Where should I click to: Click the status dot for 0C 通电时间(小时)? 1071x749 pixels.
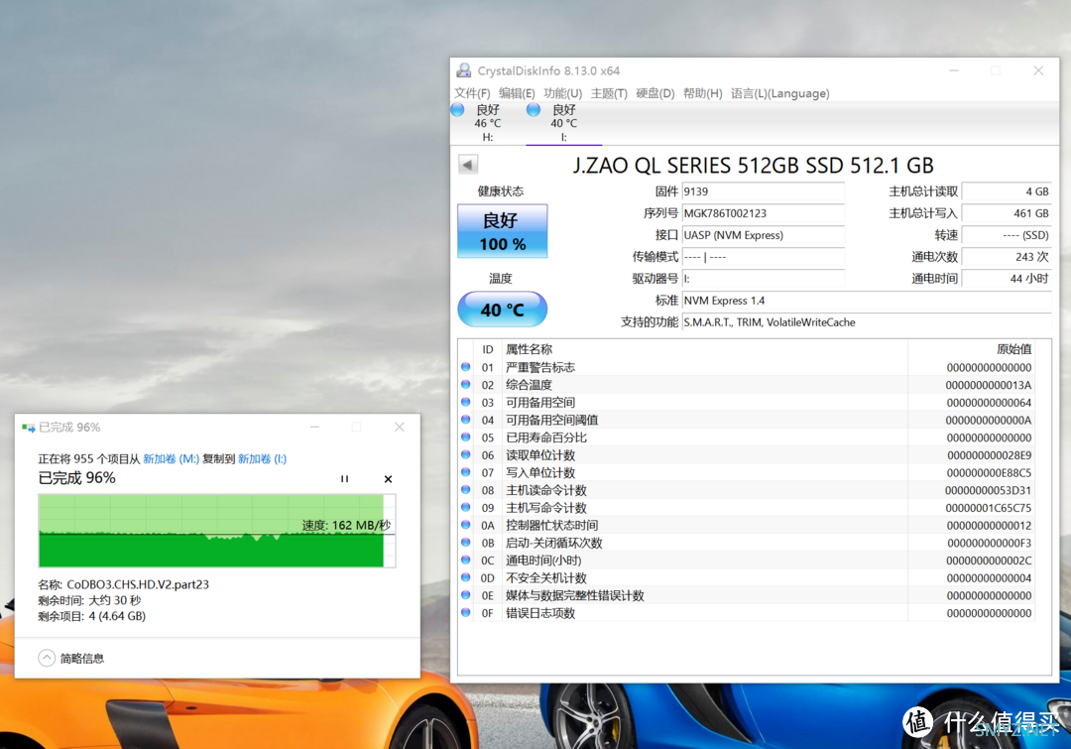tap(466, 560)
